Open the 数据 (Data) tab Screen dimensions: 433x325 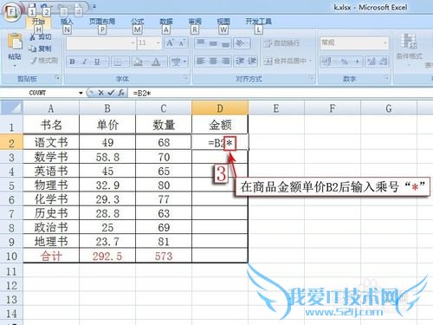coord(166,22)
